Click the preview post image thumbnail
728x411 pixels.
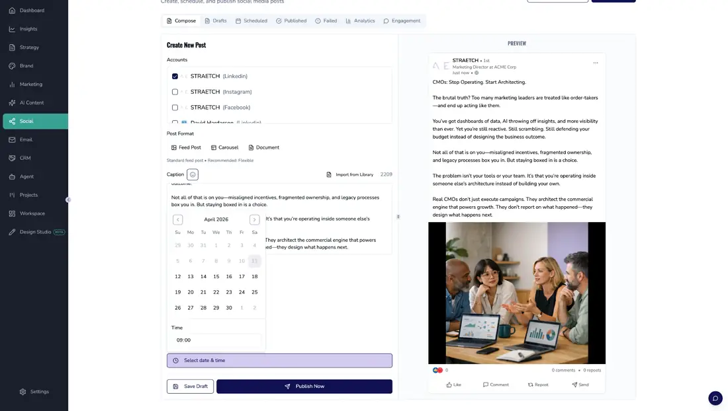coord(517,293)
